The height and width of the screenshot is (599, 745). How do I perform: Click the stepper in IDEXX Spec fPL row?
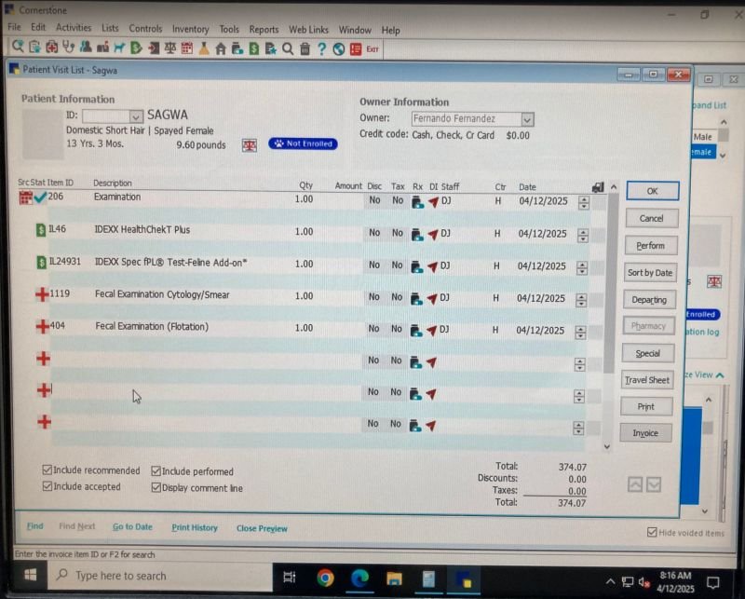(582, 267)
